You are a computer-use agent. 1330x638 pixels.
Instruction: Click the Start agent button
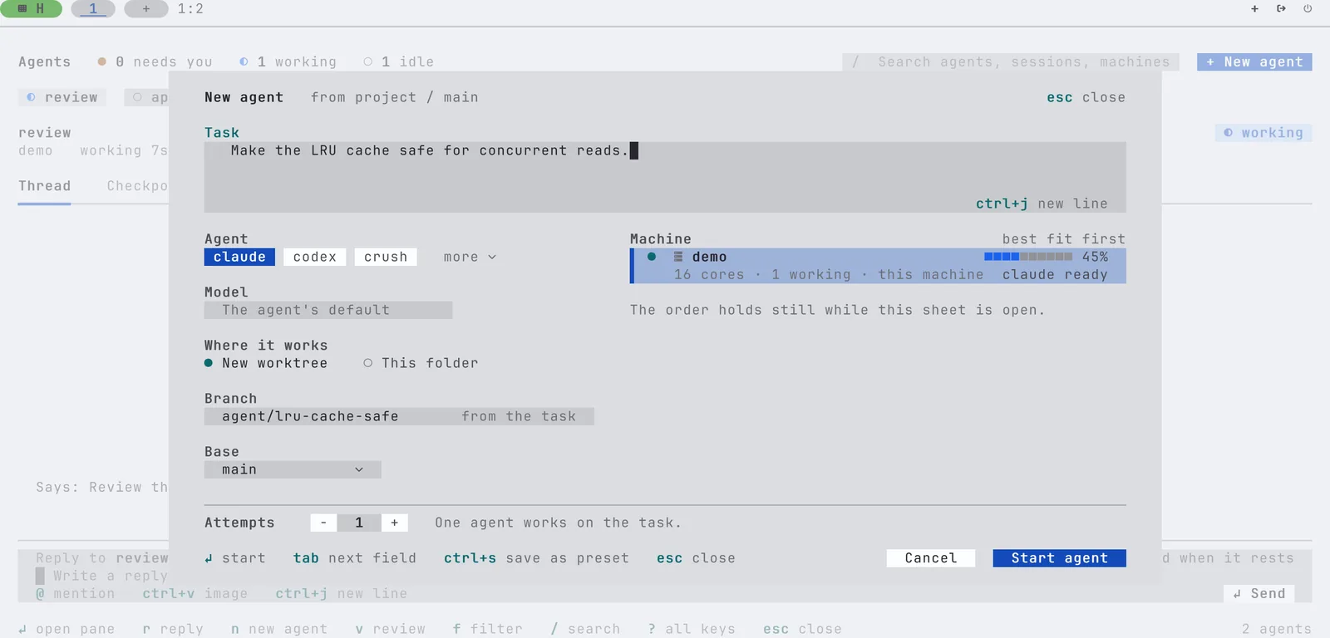coord(1059,558)
